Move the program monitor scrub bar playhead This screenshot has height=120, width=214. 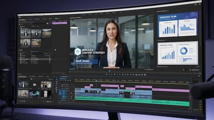[110, 71]
